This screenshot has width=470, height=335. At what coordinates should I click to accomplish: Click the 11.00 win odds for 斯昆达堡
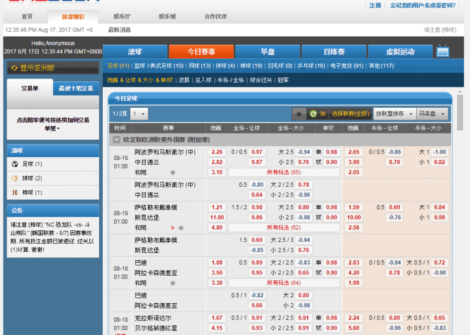[x=217, y=217]
